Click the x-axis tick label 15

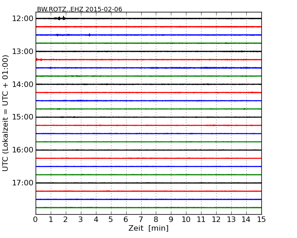(261, 220)
